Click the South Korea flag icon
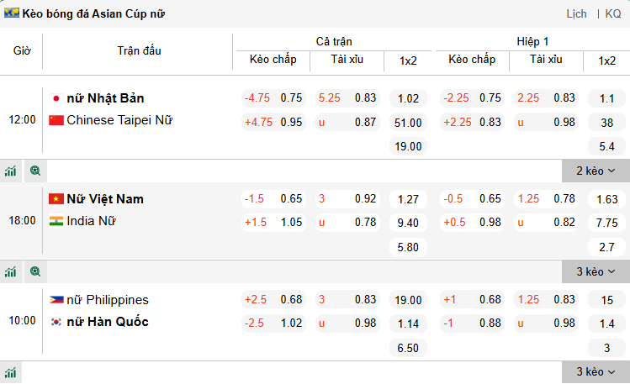Viewport: 630px width, 384px height. click(56, 322)
